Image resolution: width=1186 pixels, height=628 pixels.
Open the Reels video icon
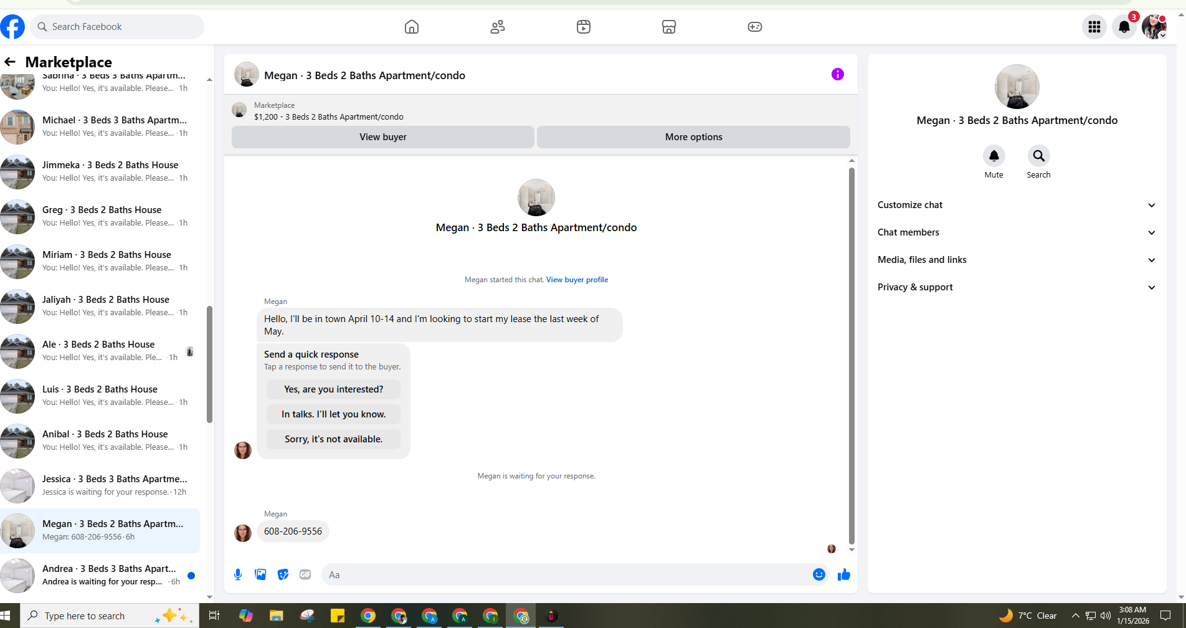pos(584,27)
